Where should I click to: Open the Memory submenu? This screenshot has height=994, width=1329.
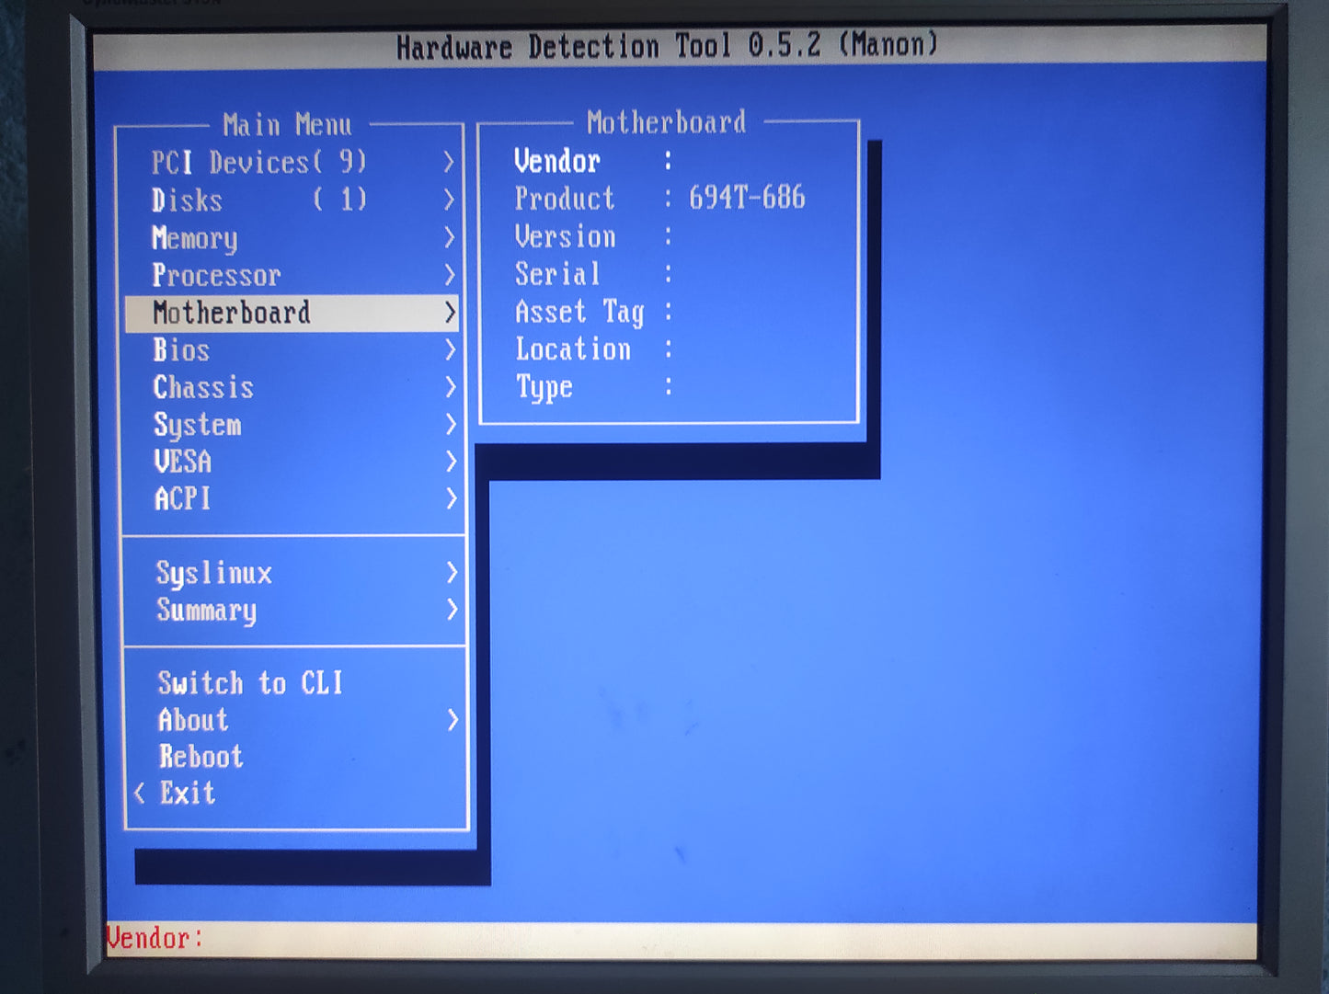tap(195, 238)
